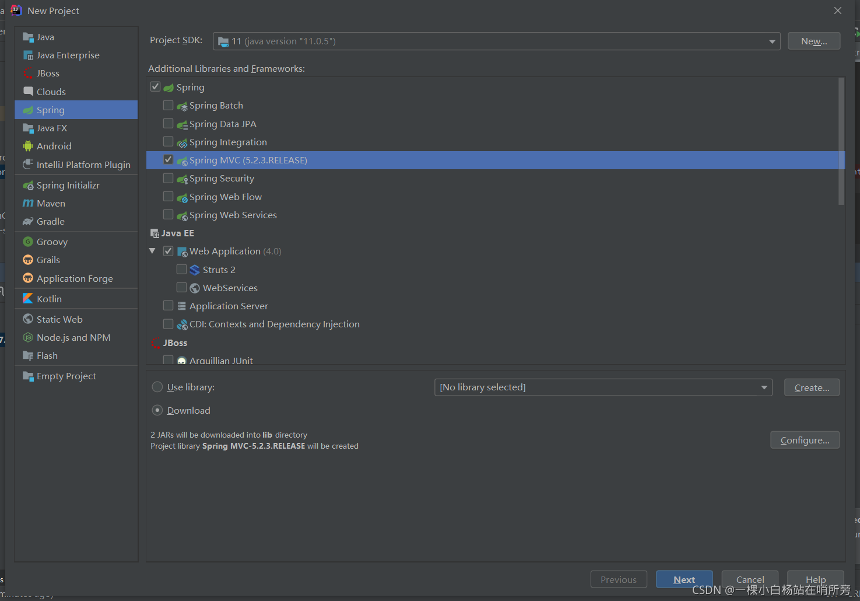Click the frameworks list vertical scrollbar
Viewport: 860px width, 601px height.
(841, 141)
